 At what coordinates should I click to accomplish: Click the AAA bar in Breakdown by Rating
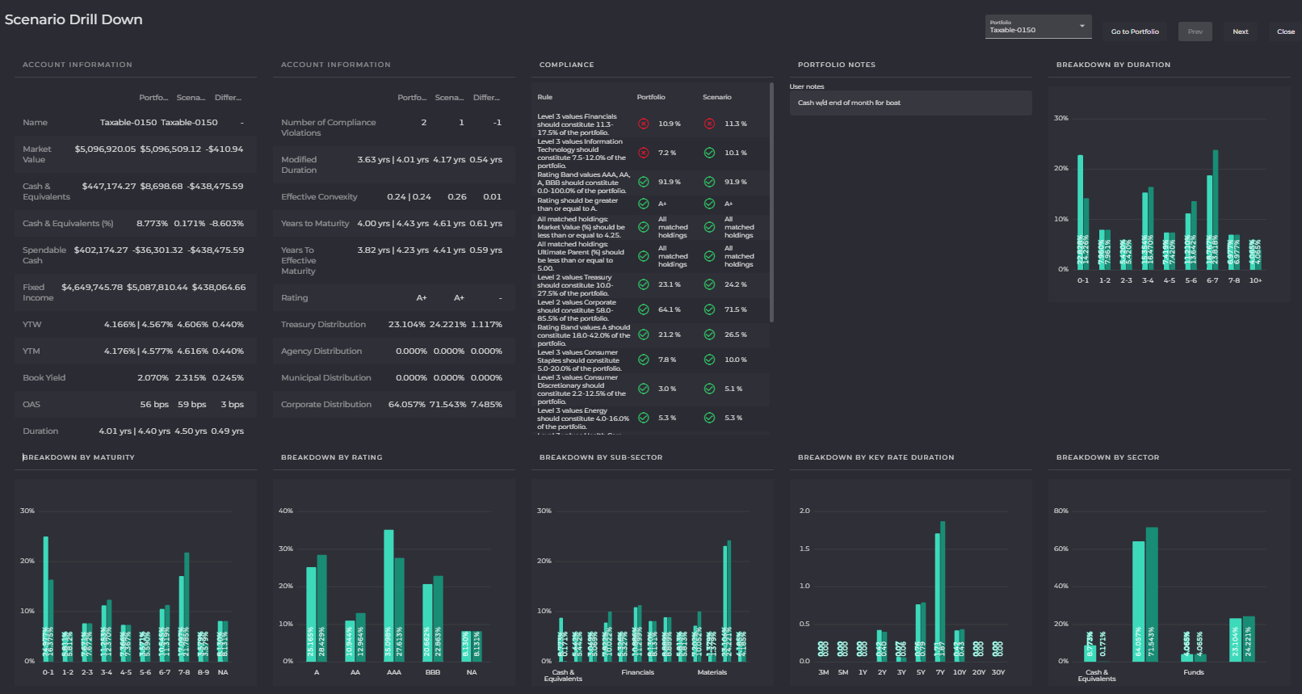tap(394, 595)
